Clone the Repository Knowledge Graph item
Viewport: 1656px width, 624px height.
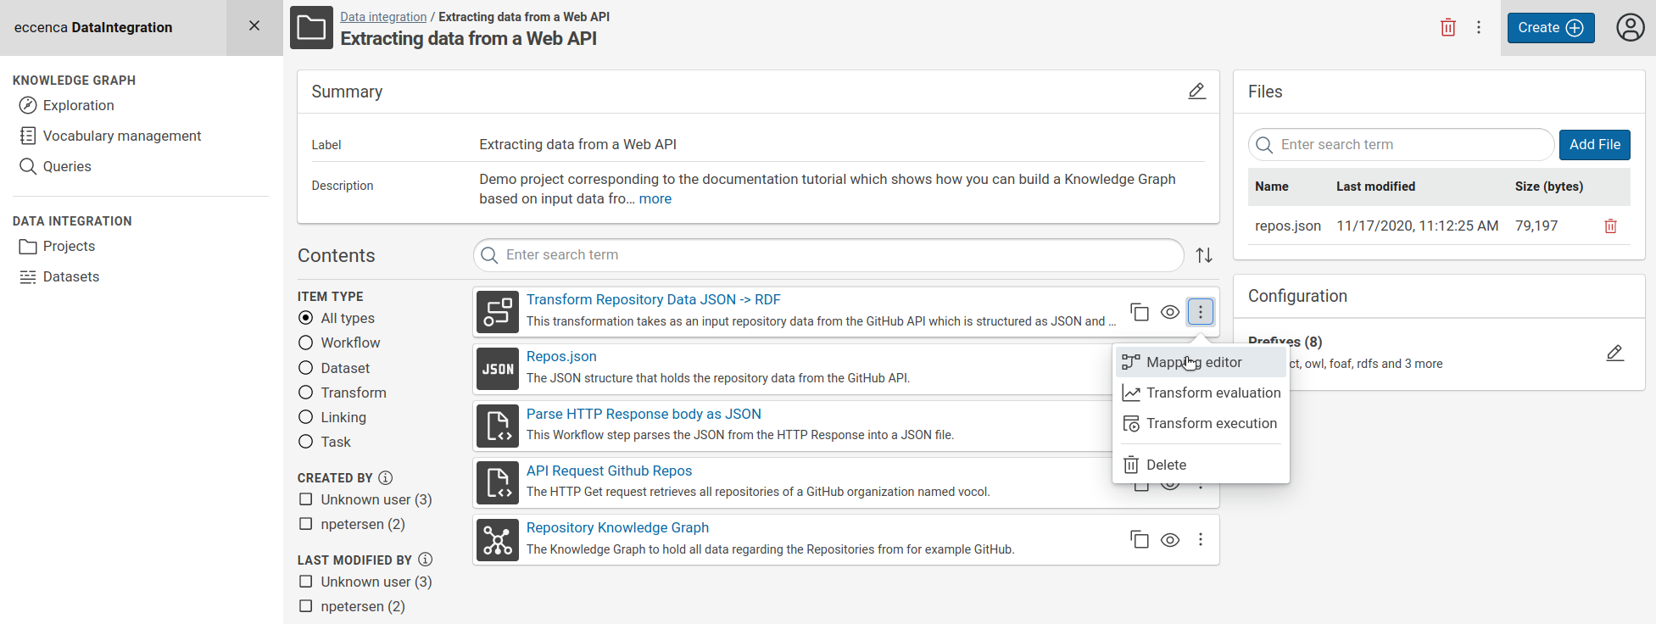click(x=1140, y=540)
